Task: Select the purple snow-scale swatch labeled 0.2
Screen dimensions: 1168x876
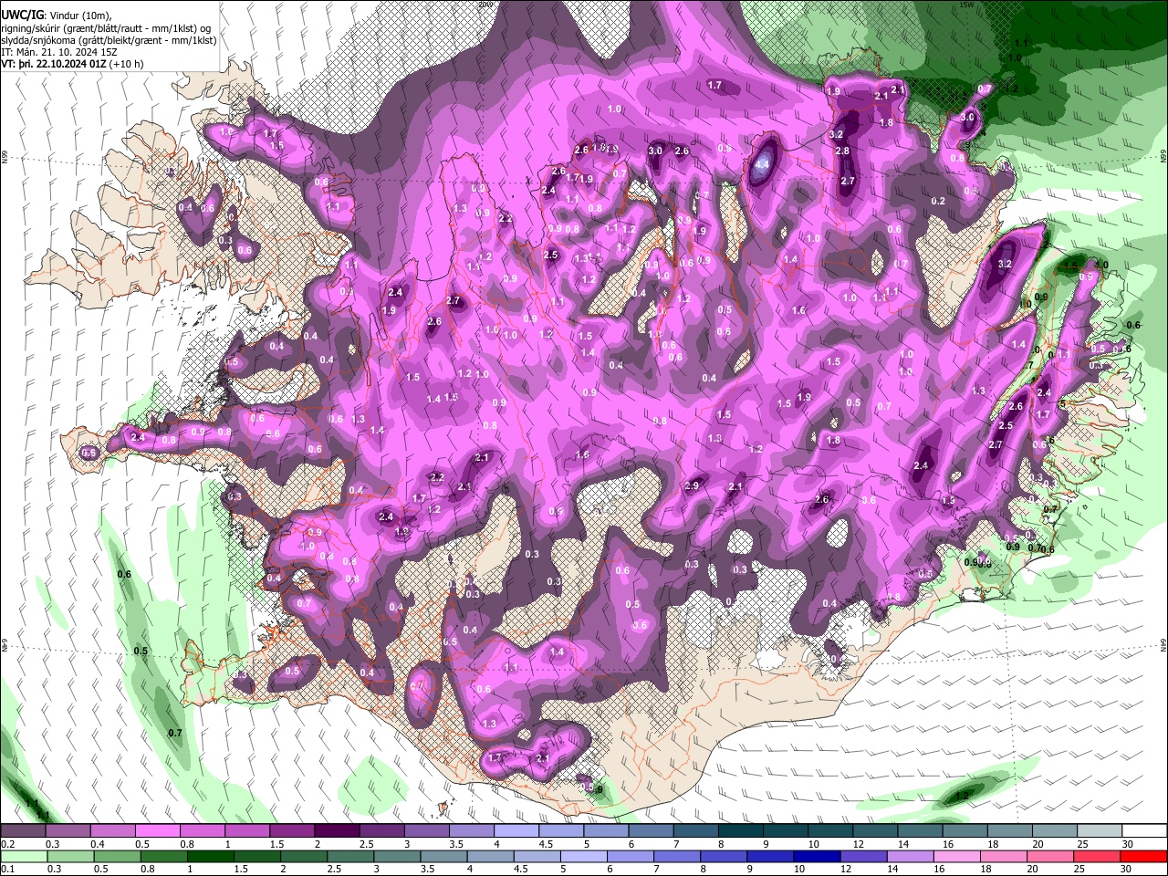Action: (23, 831)
